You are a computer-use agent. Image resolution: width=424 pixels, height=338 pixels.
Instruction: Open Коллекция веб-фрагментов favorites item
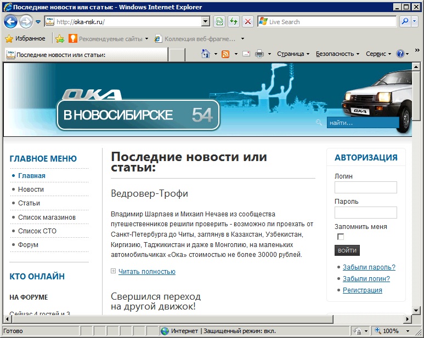[x=196, y=39]
